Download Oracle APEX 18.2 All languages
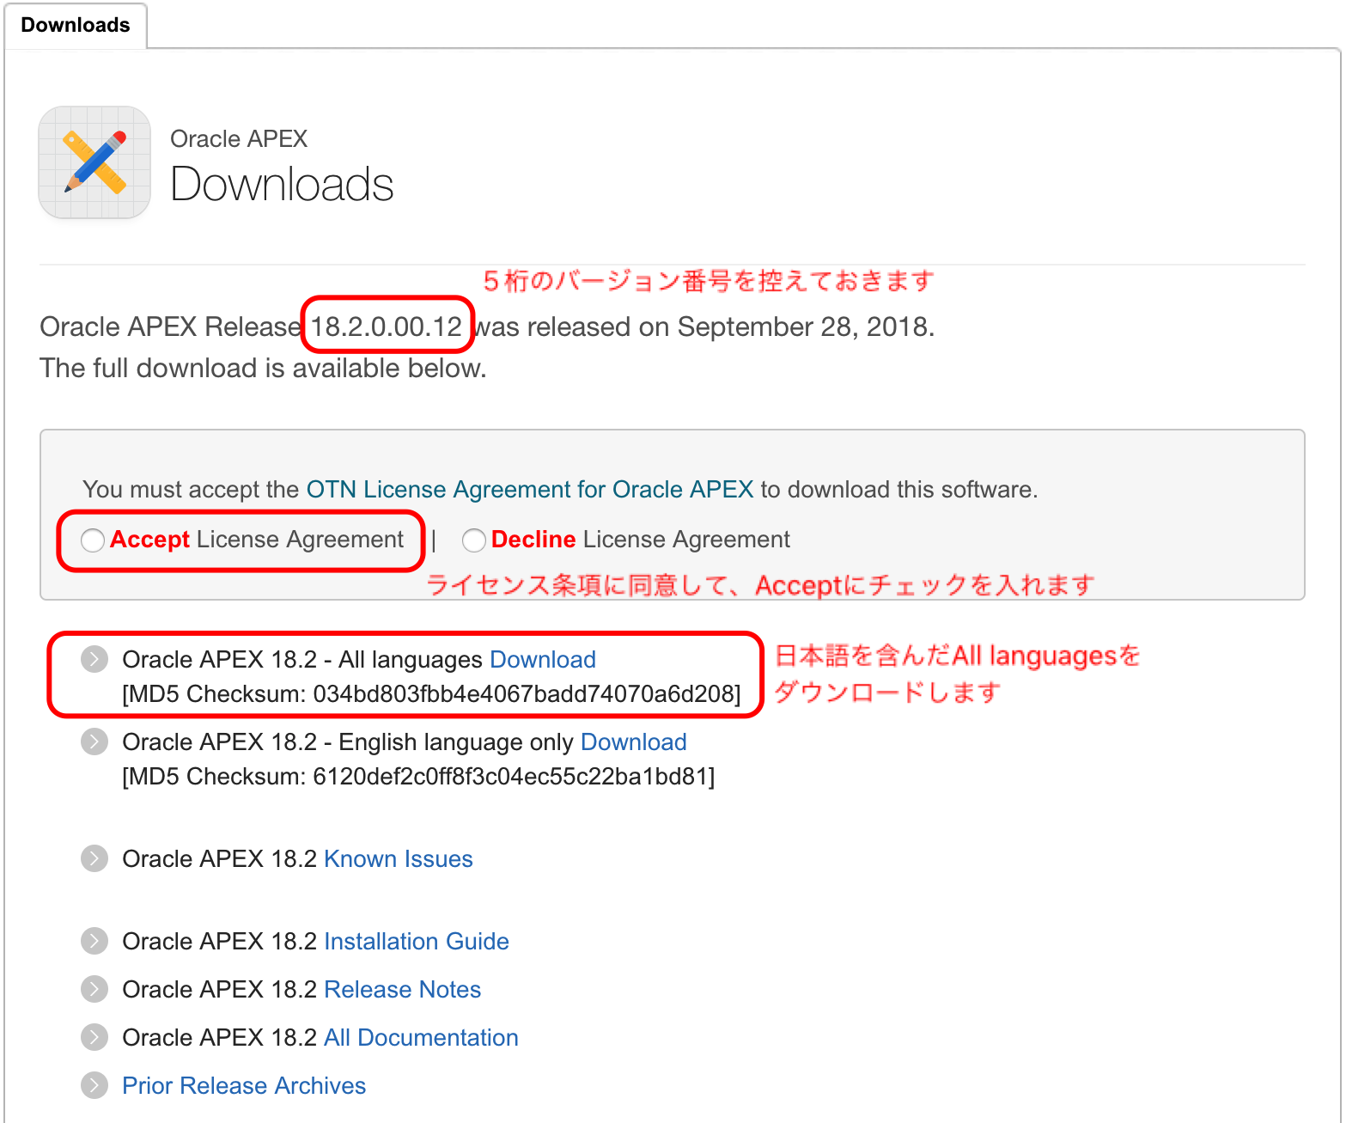The height and width of the screenshot is (1123, 1346). (x=543, y=660)
